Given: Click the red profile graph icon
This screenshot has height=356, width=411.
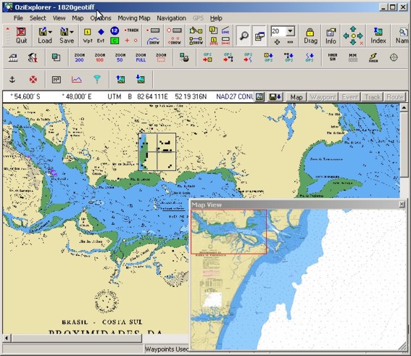Looking at the screenshot, I should click(x=77, y=80).
